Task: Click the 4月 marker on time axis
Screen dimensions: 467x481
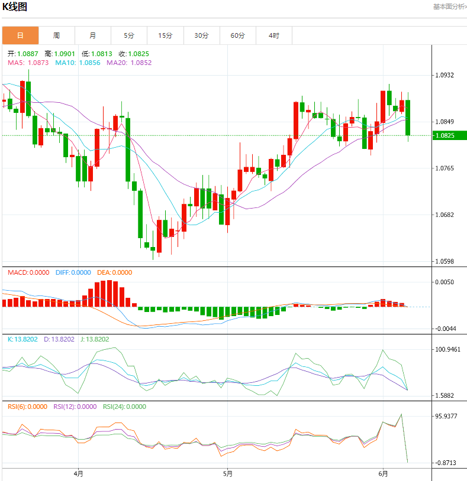Action: 78,474
